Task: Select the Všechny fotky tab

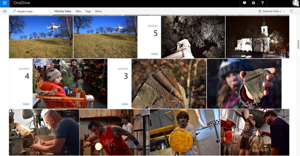Action: 63,11
